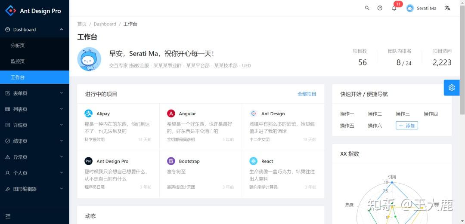Click the 表单页 form icon

(8, 93)
